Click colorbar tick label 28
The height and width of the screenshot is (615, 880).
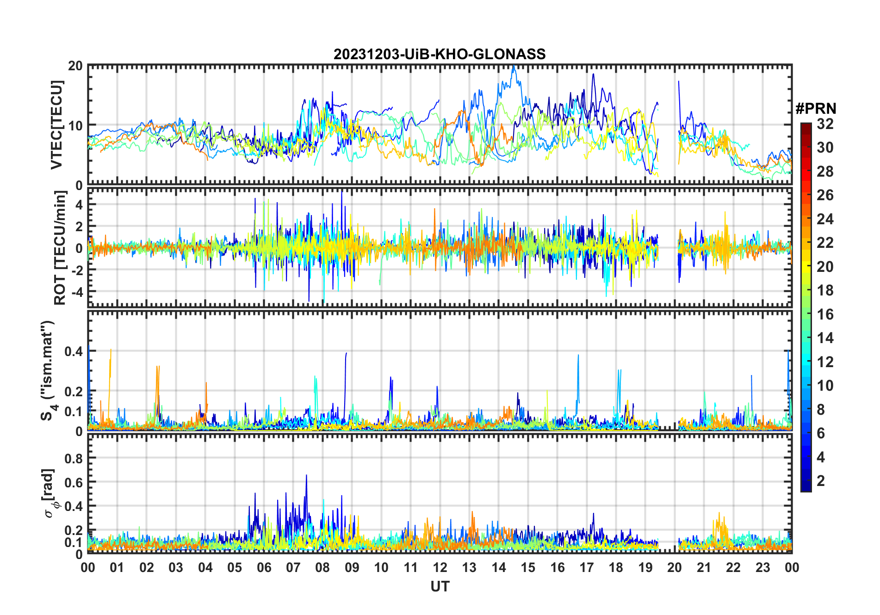click(x=825, y=171)
